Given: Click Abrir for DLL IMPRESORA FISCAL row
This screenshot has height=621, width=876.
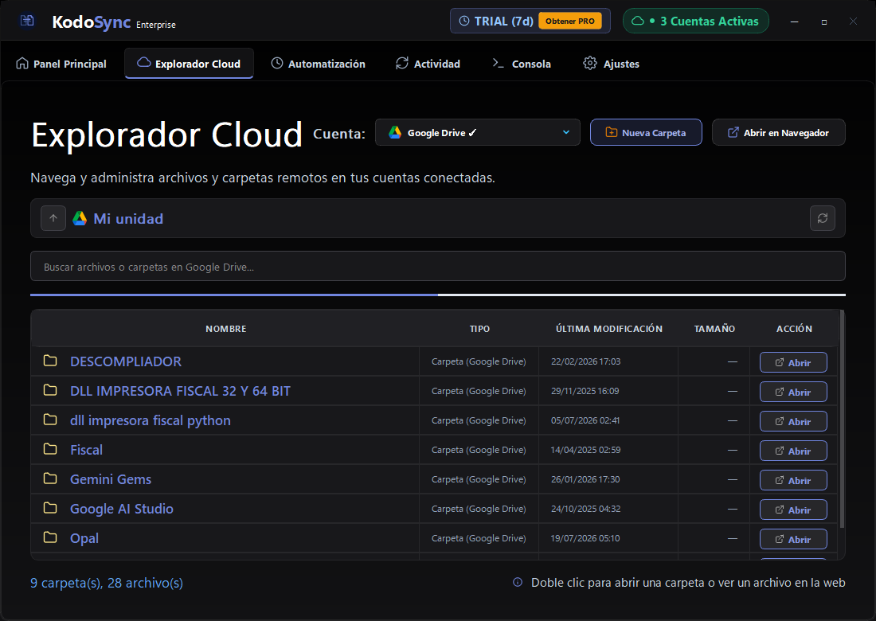Looking at the screenshot, I should click(x=793, y=392).
